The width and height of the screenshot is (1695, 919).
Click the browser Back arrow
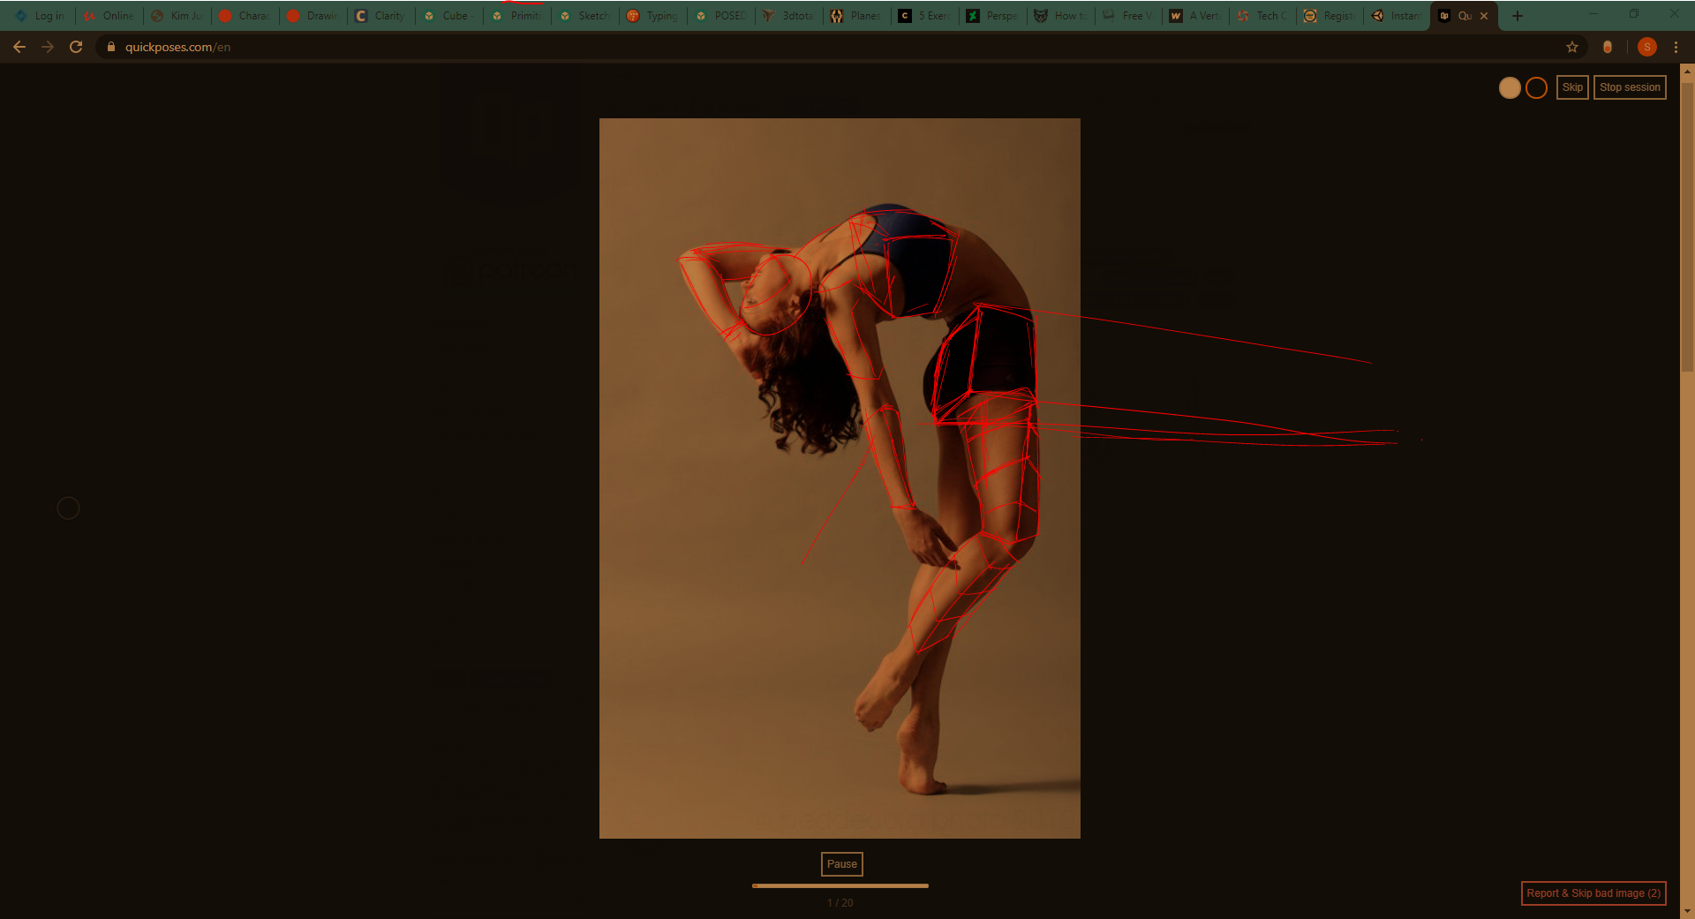[x=19, y=47]
